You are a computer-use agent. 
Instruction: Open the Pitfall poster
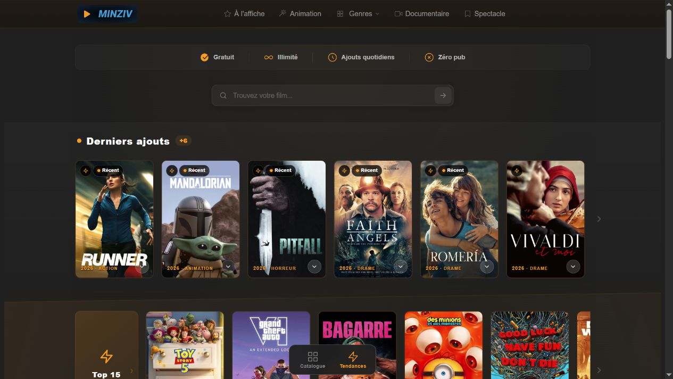pyautogui.click(x=287, y=219)
